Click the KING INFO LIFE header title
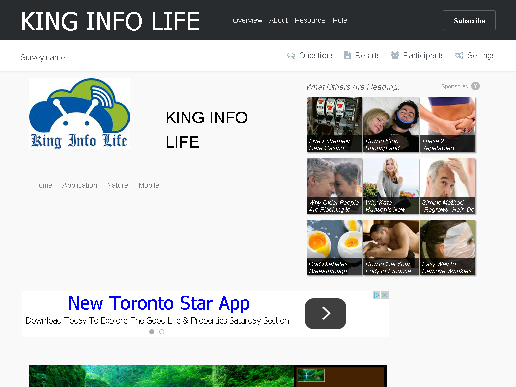The height and width of the screenshot is (387, 516). (x=110, y=21)
